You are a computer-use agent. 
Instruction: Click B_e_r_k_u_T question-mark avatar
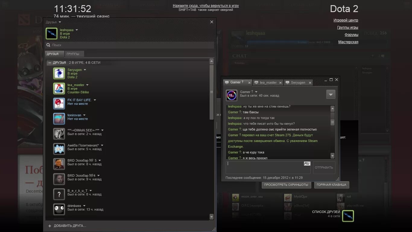point(59,194)
